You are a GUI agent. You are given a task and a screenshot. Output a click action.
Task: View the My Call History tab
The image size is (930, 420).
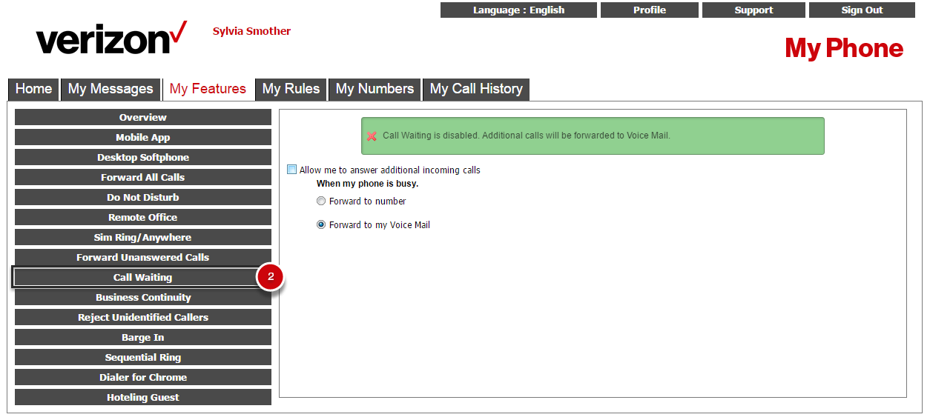476,89
